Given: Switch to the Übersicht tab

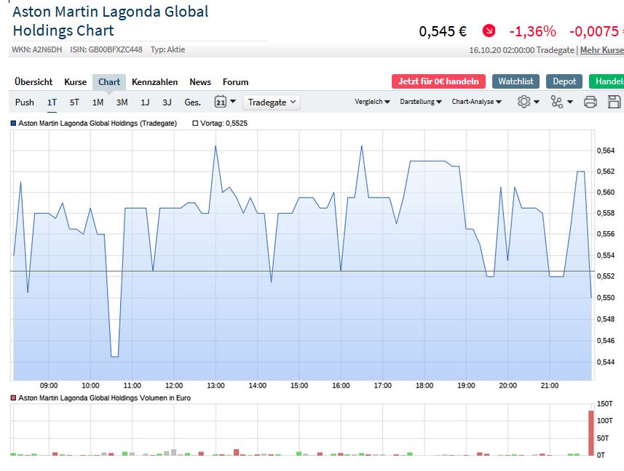Looking at the screenshot, I should 33,82.
